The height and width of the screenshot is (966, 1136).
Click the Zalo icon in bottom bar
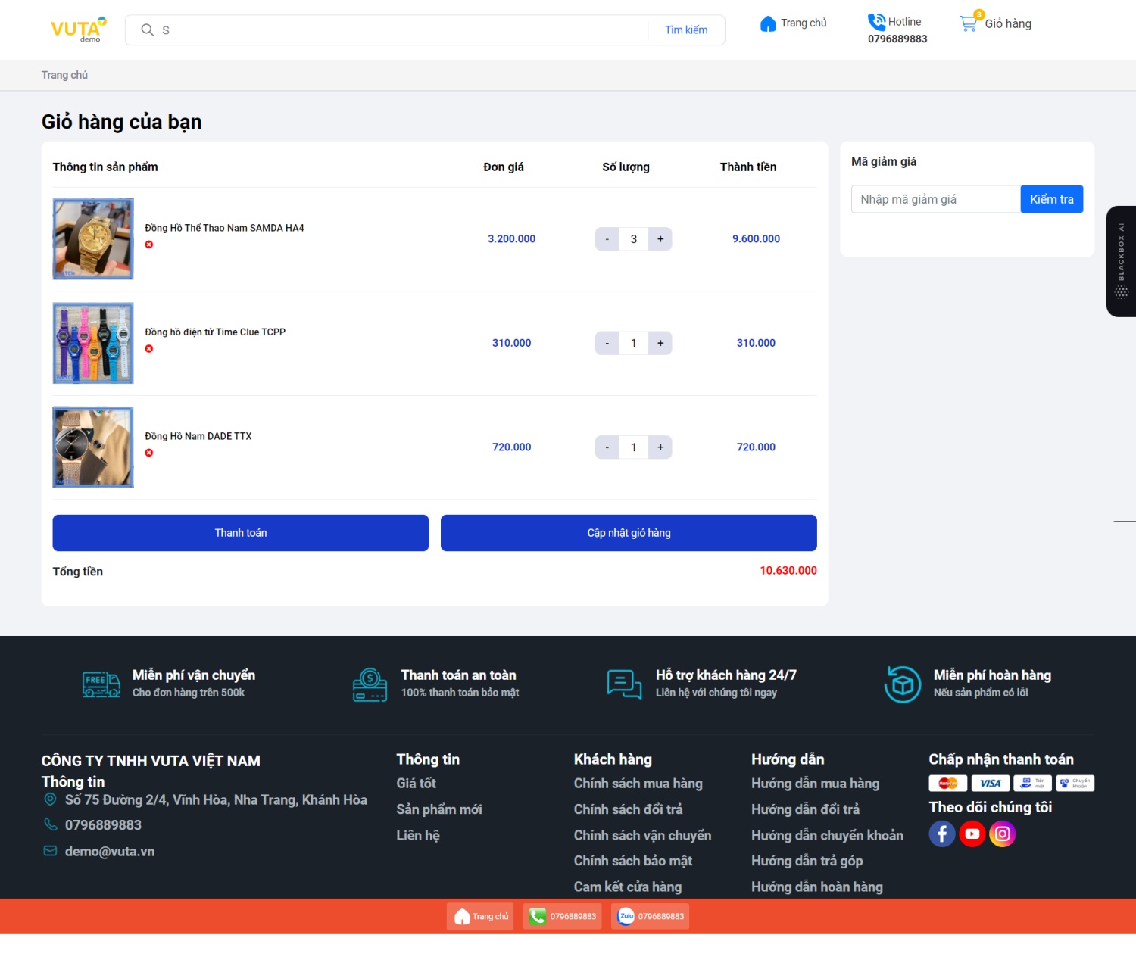(626, 916)
